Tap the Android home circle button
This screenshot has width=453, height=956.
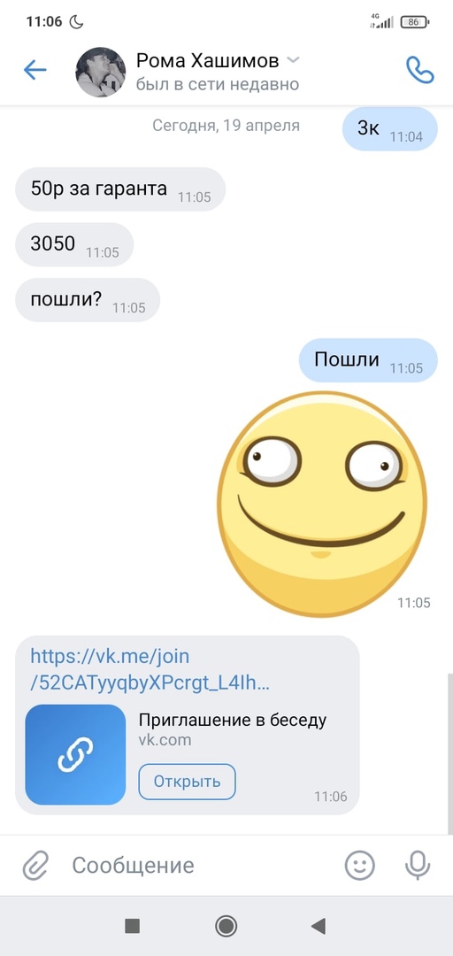tap(226, 926)
